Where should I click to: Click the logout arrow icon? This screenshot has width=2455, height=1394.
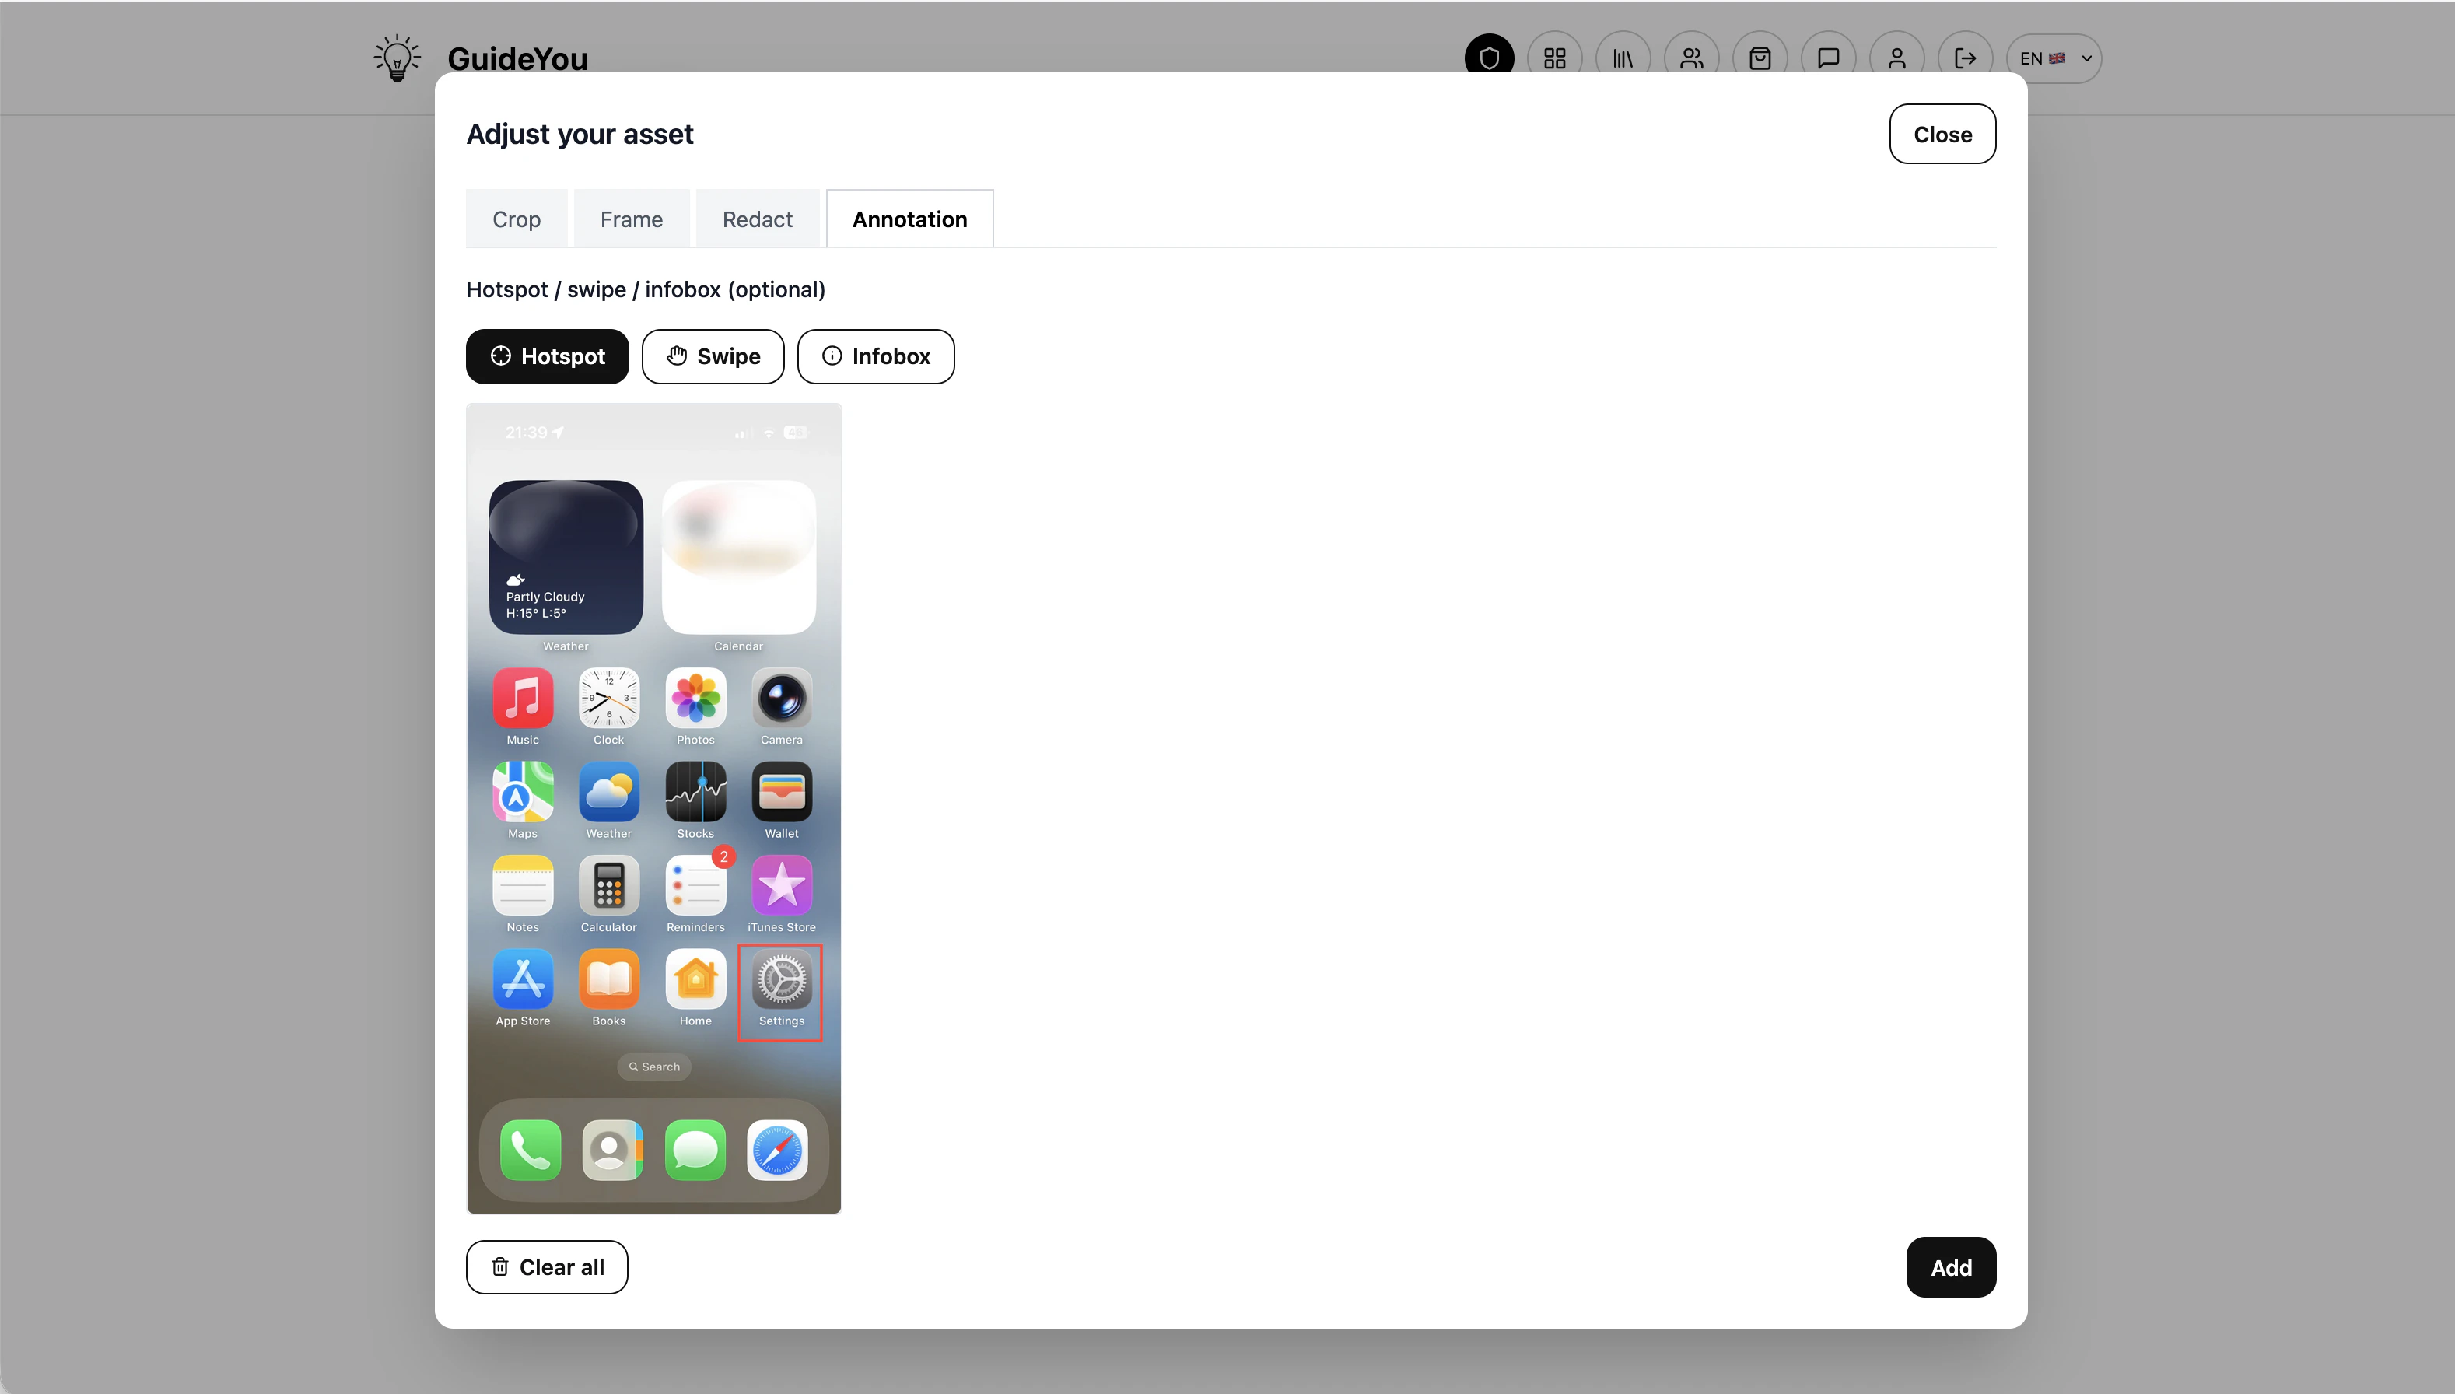coord(1965,58)
